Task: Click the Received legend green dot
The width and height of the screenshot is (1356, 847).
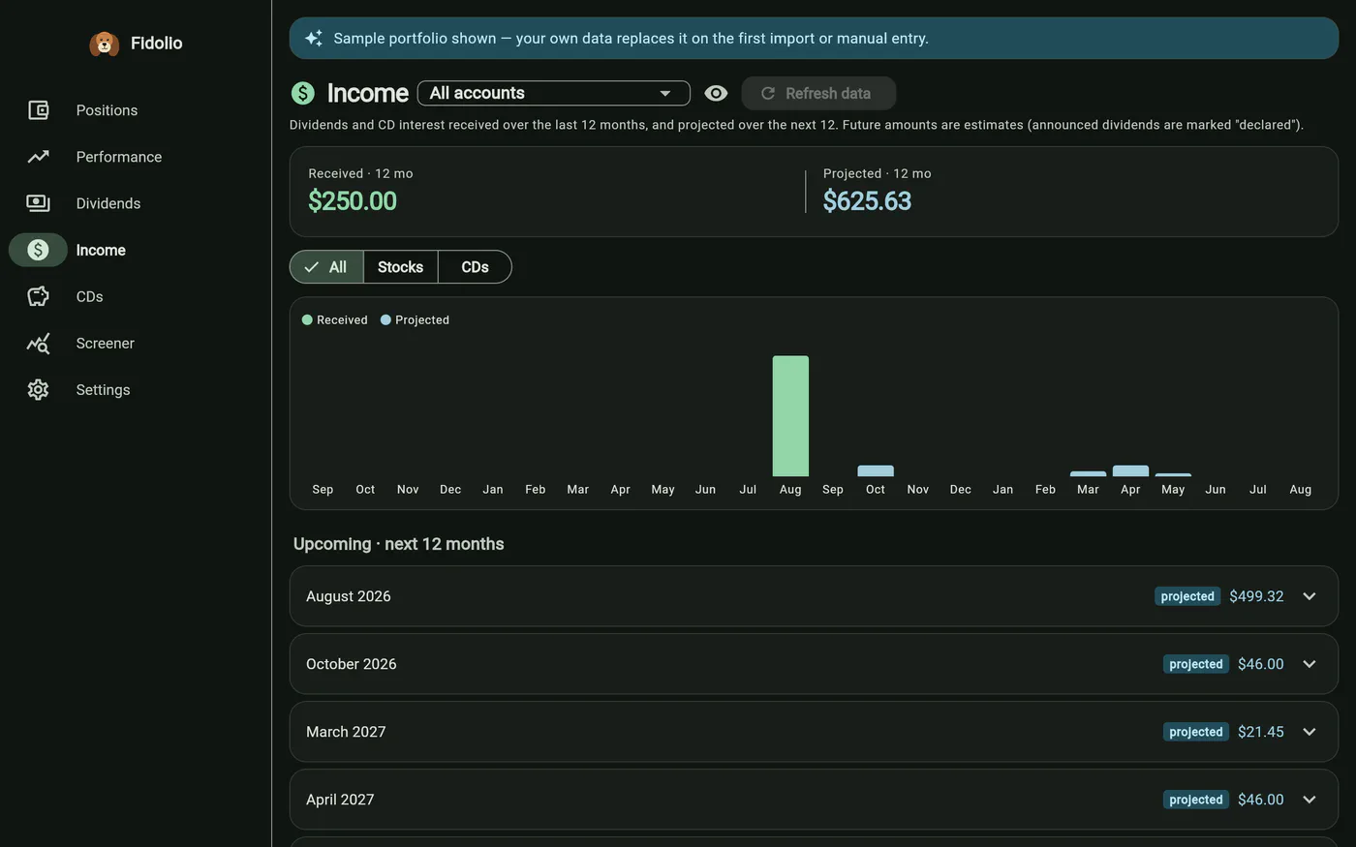Action: coord(307,319)
